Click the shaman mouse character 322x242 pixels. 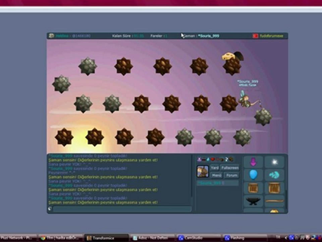point(248,99)
